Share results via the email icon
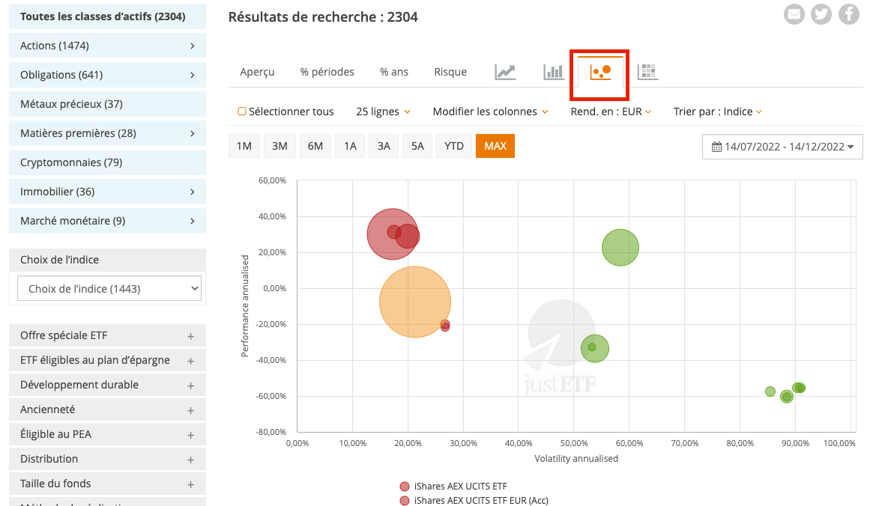The width and height of the screenshot is (870, 506). click(794, 13)
